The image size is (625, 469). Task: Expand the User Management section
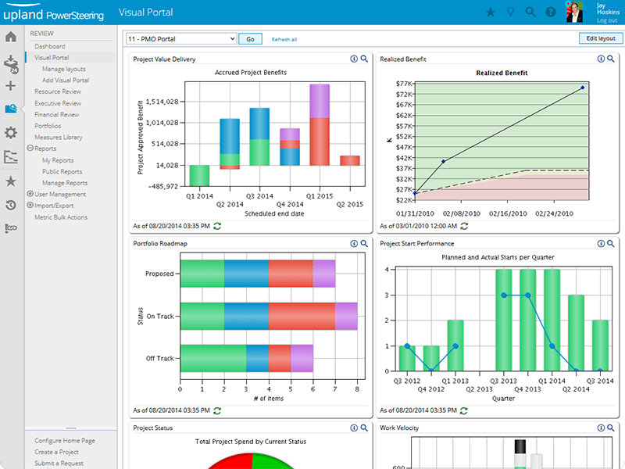[x=30, y=194]
